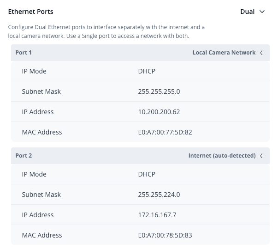
Task: Click Port 2 MAC Address row label
Action: click(x=41, y=235)
